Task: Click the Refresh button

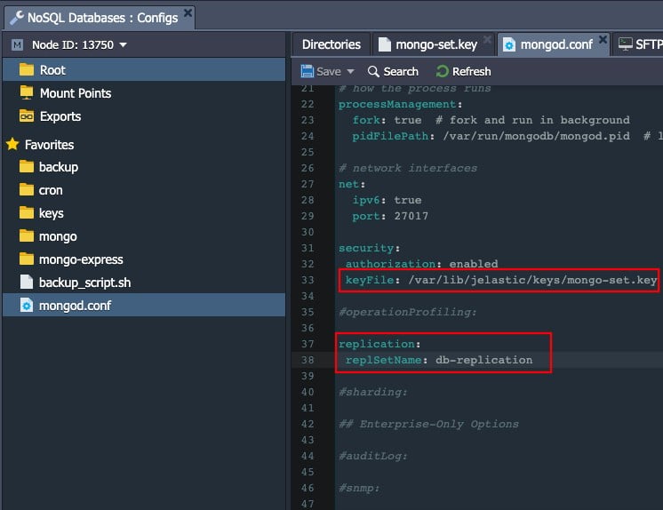Action: click(x=463, y=71)
